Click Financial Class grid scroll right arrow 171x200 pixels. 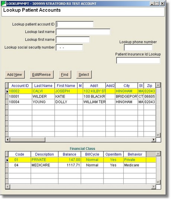[154, 187]
